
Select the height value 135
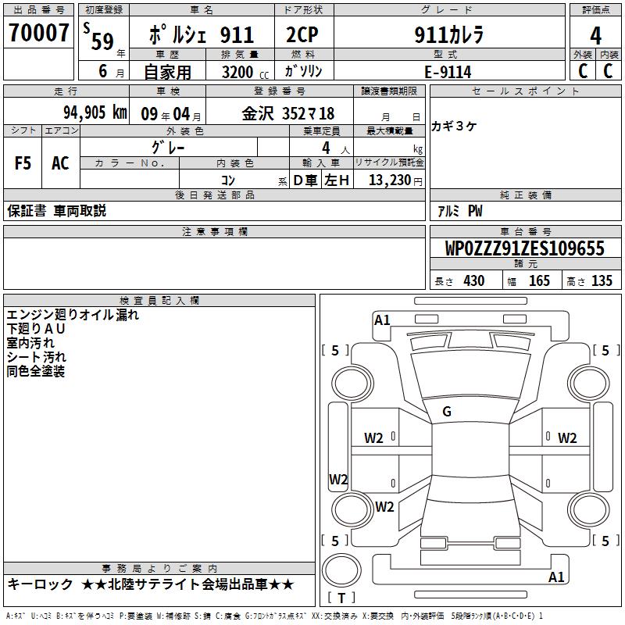tap(602, 280)
